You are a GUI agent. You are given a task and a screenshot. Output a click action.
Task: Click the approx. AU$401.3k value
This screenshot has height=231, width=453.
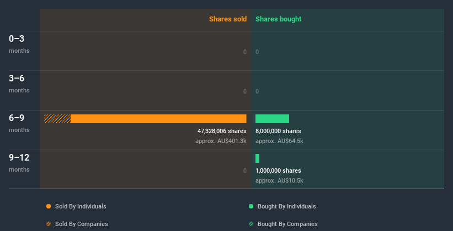click(x=221, y=141)
